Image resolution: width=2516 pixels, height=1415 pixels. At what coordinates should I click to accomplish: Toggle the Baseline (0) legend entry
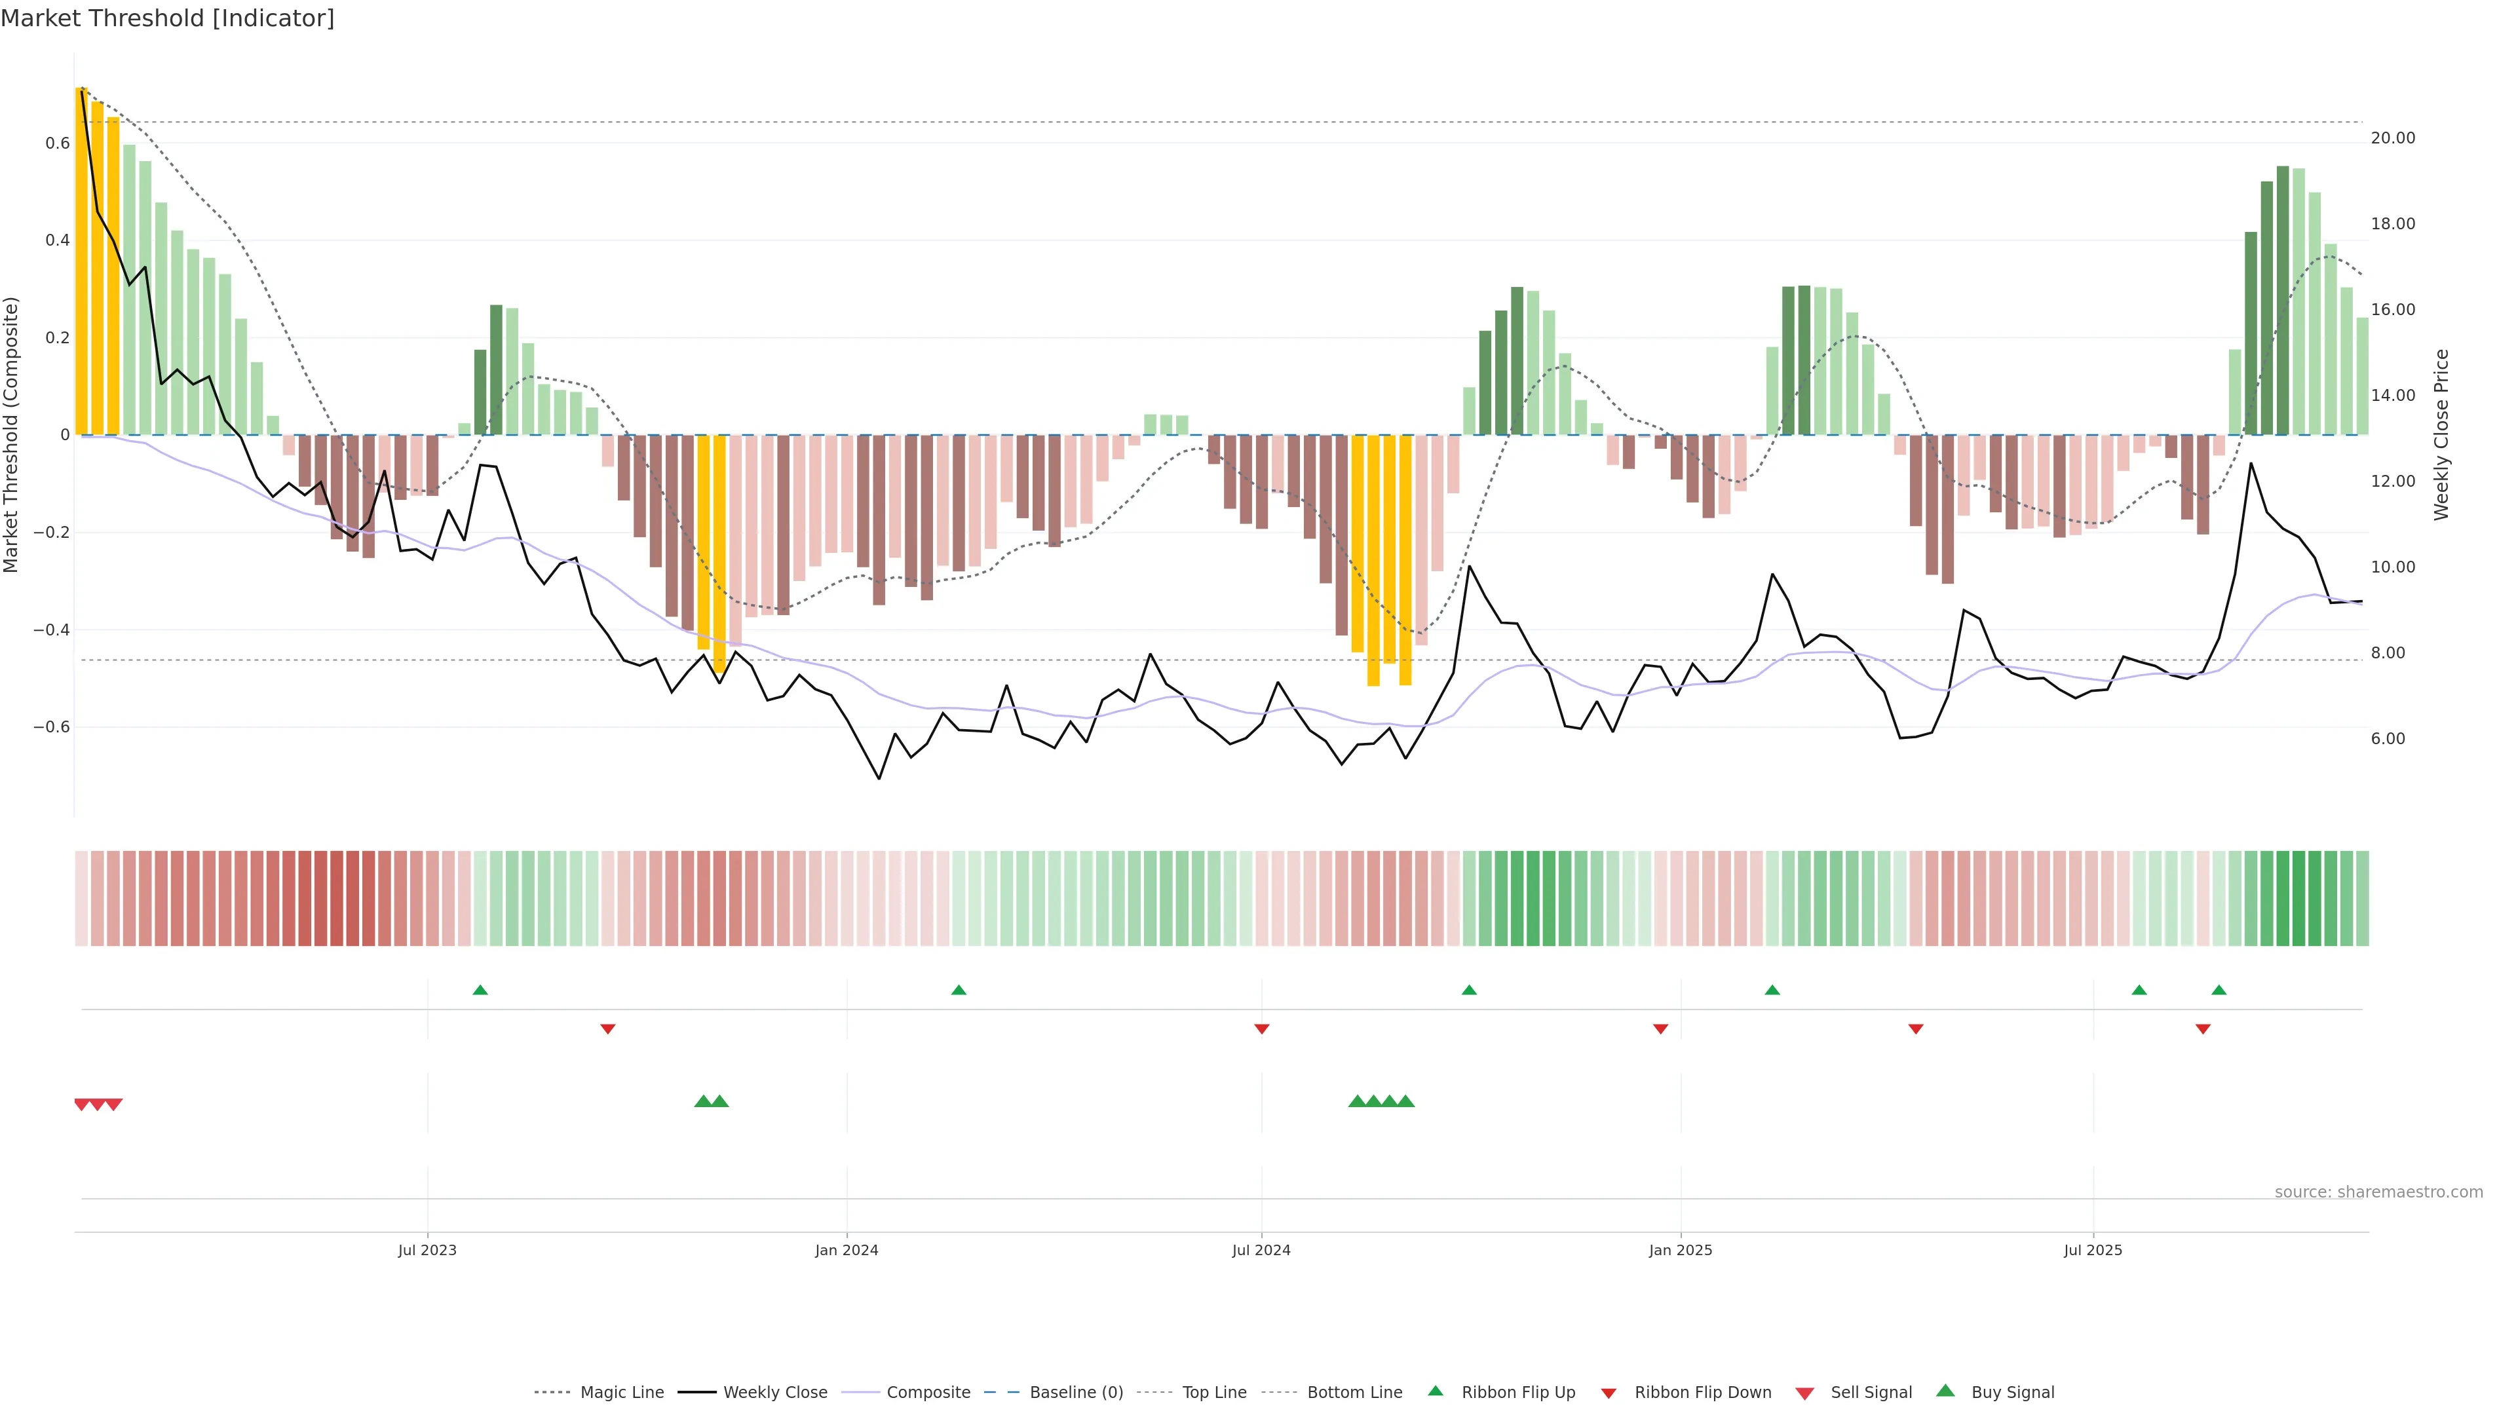tap(1075, 1393)
